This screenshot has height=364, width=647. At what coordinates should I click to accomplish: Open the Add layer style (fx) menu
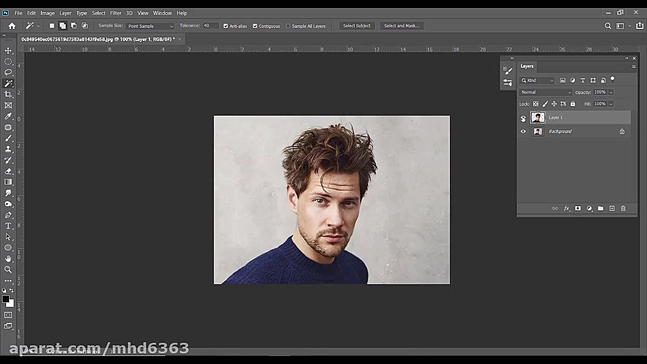click(x=567, y=208)
